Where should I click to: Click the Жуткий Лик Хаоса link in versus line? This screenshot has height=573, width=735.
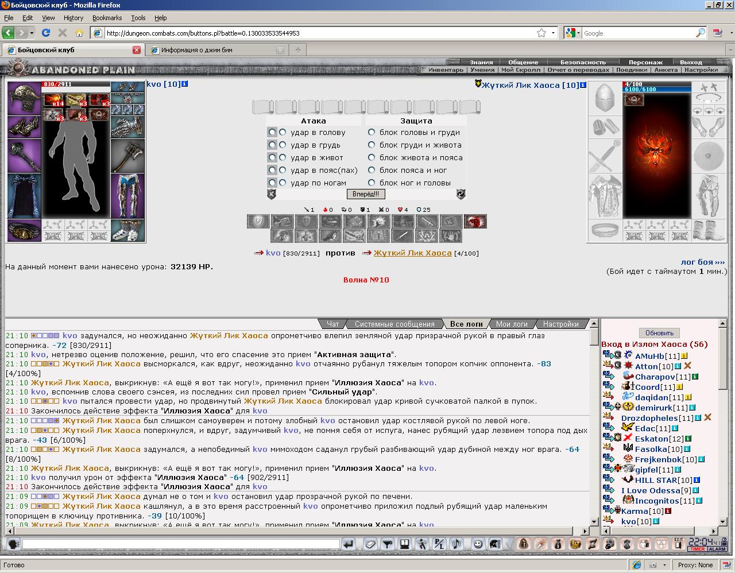pos(412,253)
